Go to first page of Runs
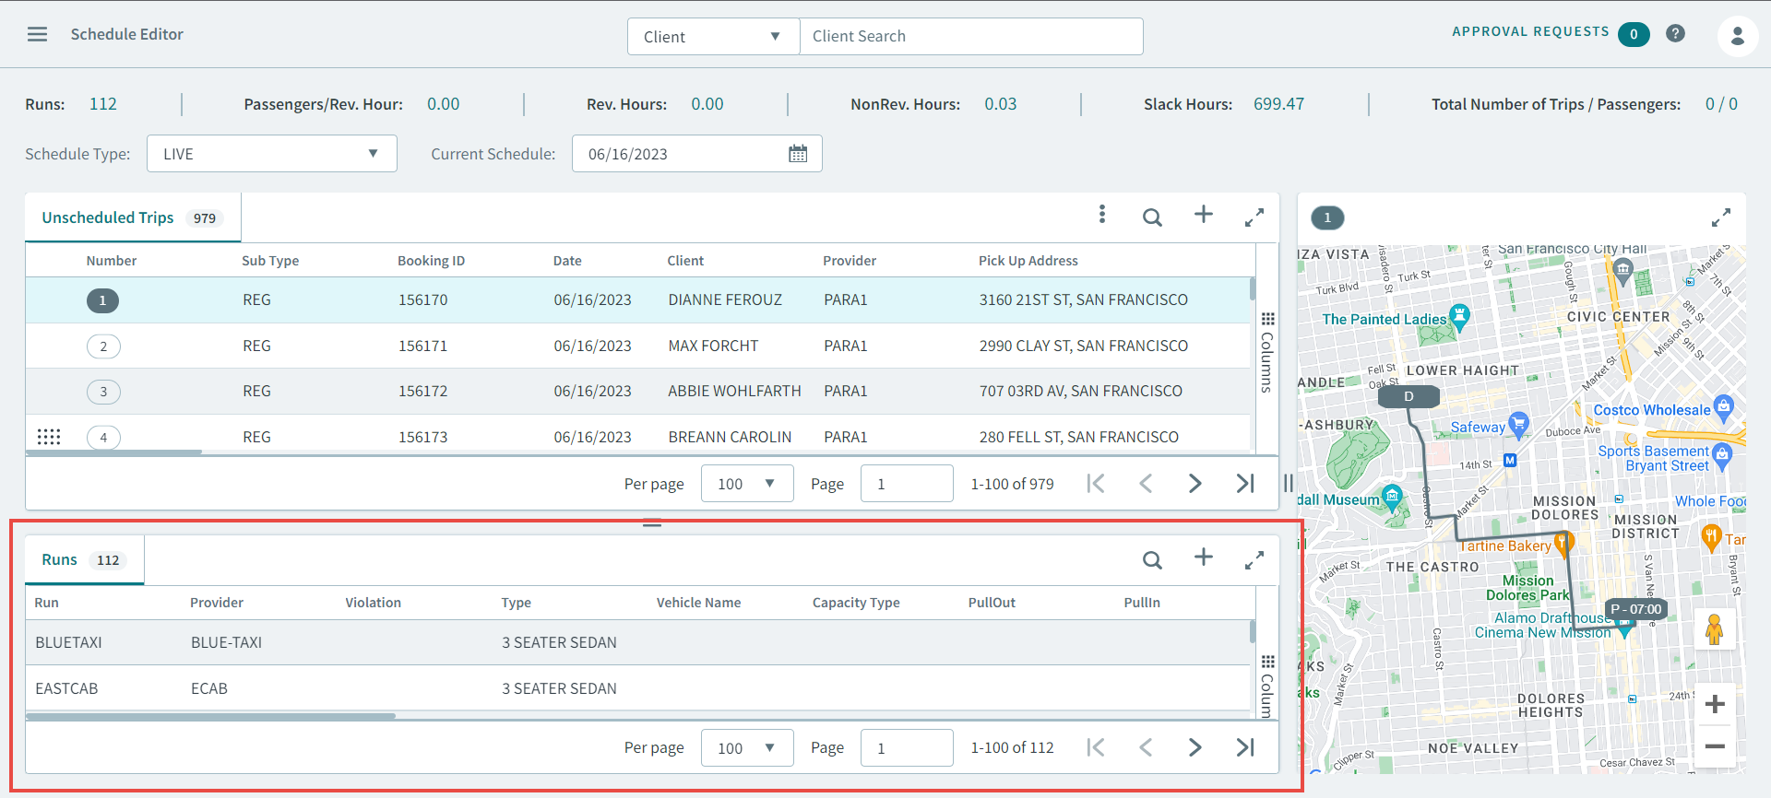This screenshot has height=798, width=1771. 1096,747
